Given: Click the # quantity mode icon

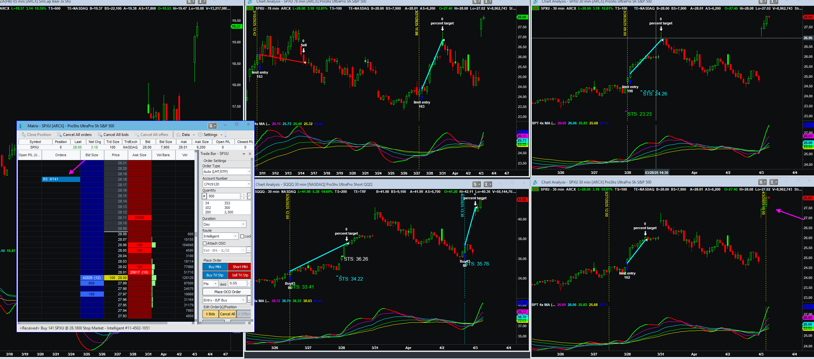Looking at the screenshot, I should click(204, 196).
